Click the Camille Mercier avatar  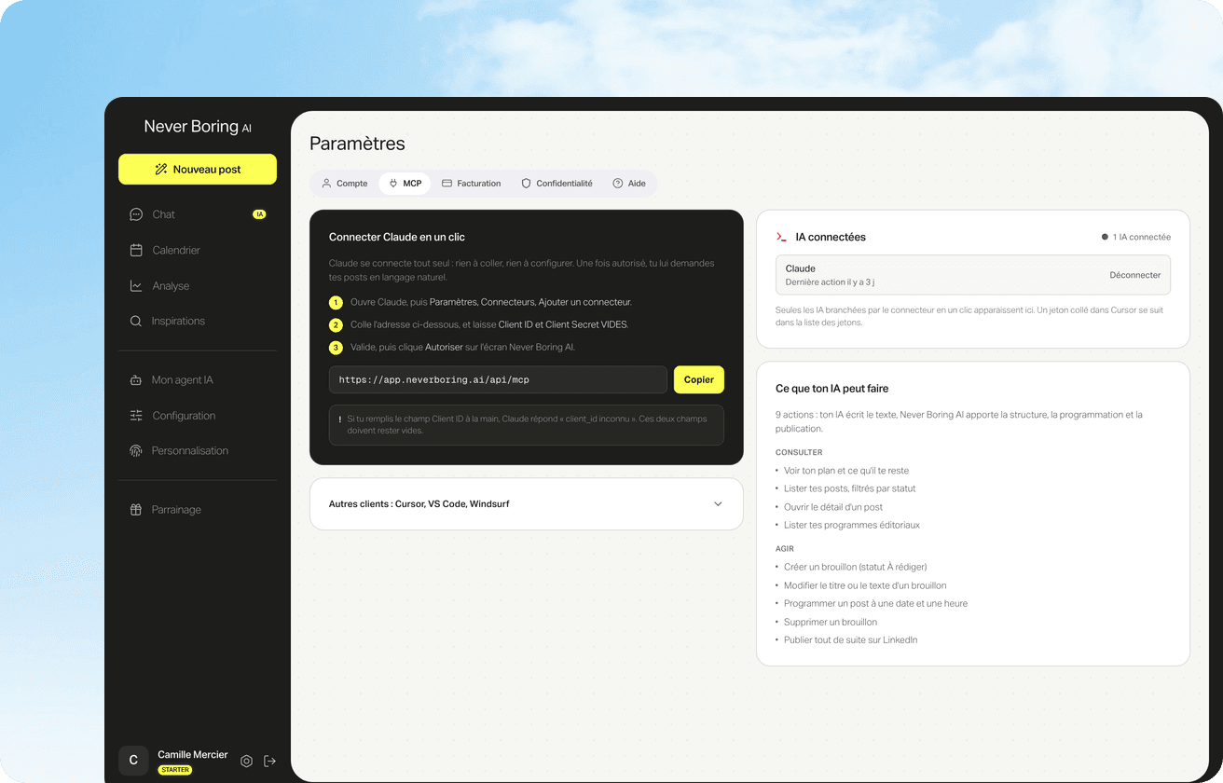[x=133, y=761]
